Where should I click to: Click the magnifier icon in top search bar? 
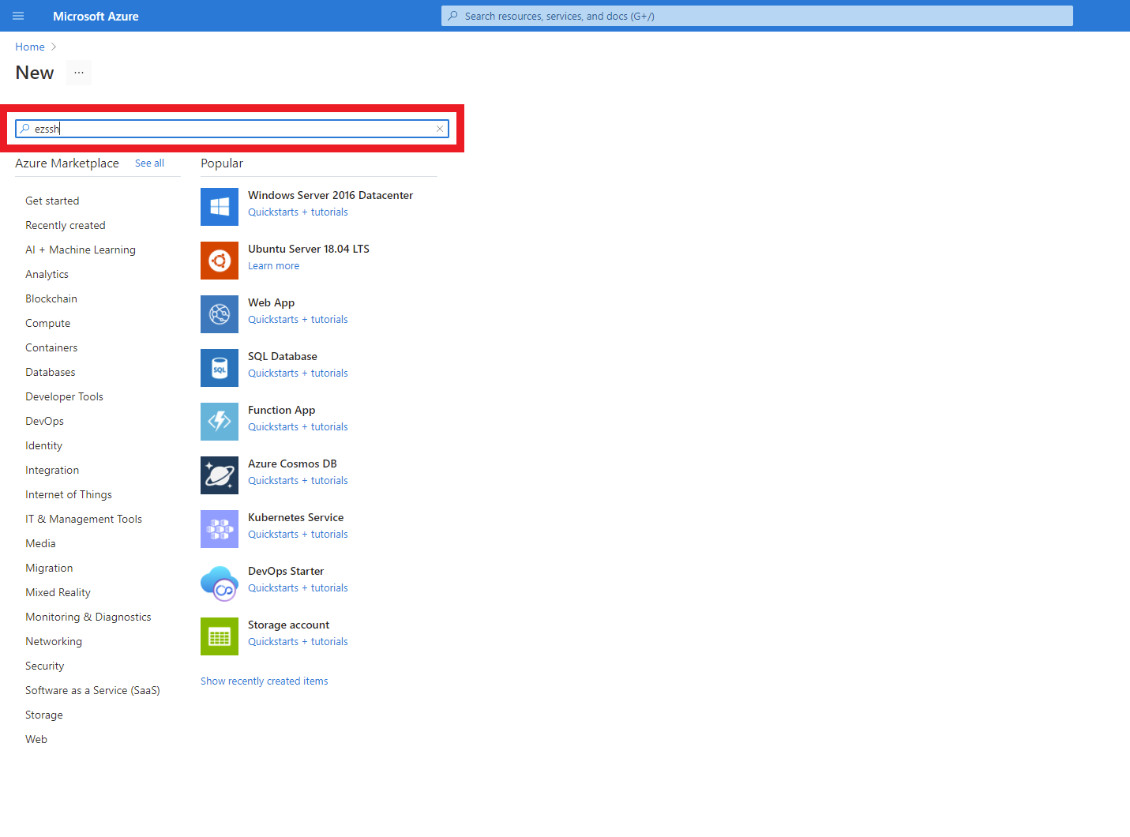pos(452,16)
